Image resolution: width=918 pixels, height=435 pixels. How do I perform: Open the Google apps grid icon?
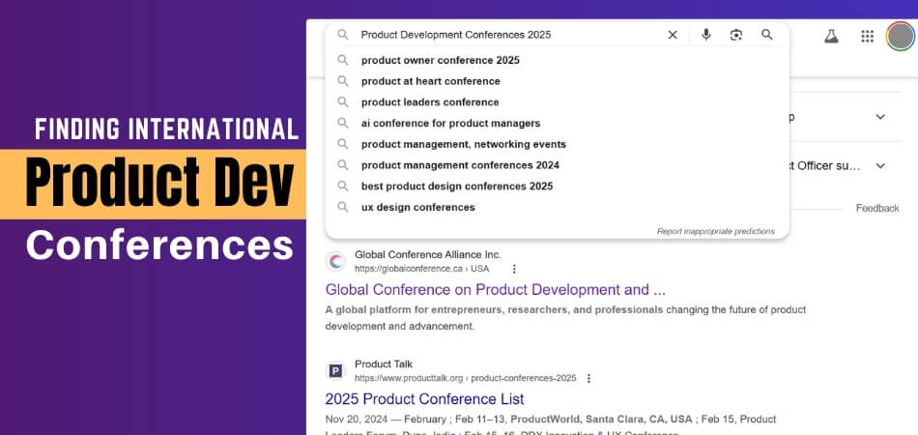tap(867, 37)
